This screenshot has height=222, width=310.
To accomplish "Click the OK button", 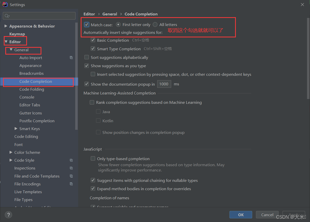I will coord(241,215).
